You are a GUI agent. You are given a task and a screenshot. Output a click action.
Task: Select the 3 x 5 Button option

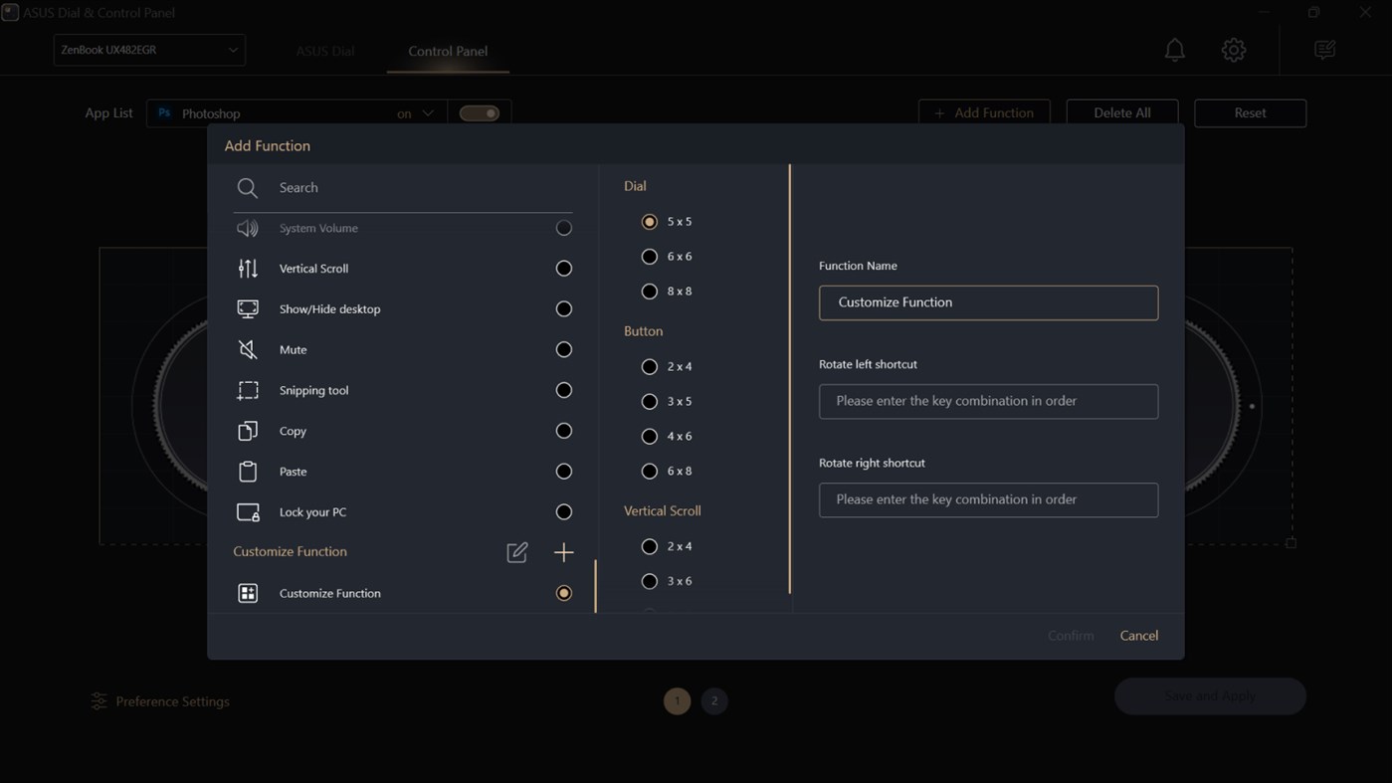650,401
